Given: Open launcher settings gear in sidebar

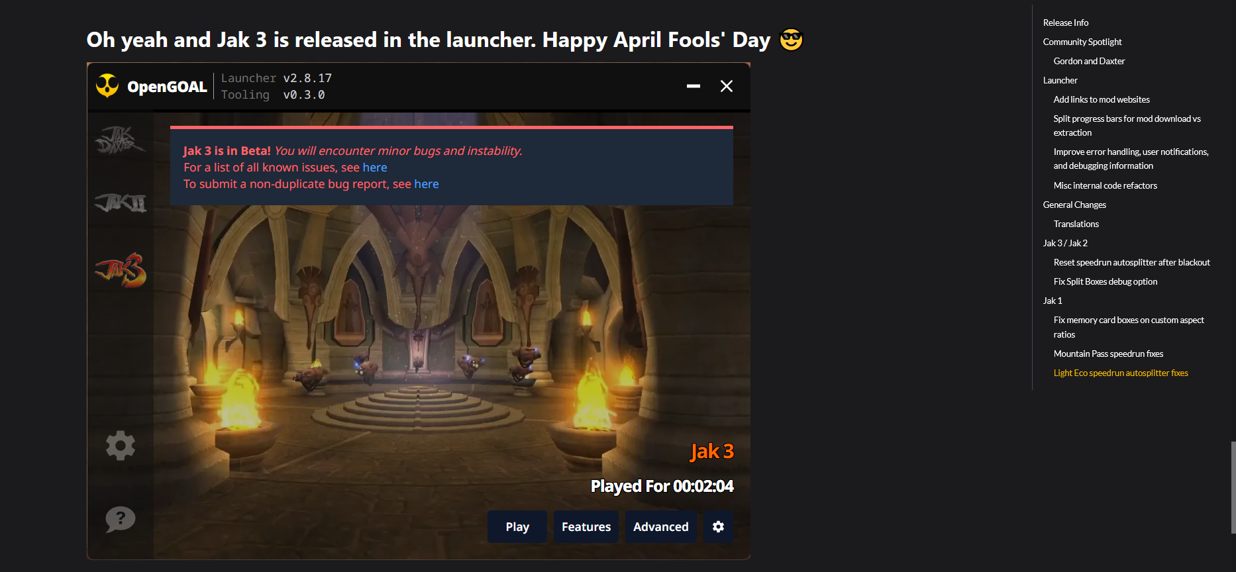Looking at the screenshot, I should (x=121, y=446).
